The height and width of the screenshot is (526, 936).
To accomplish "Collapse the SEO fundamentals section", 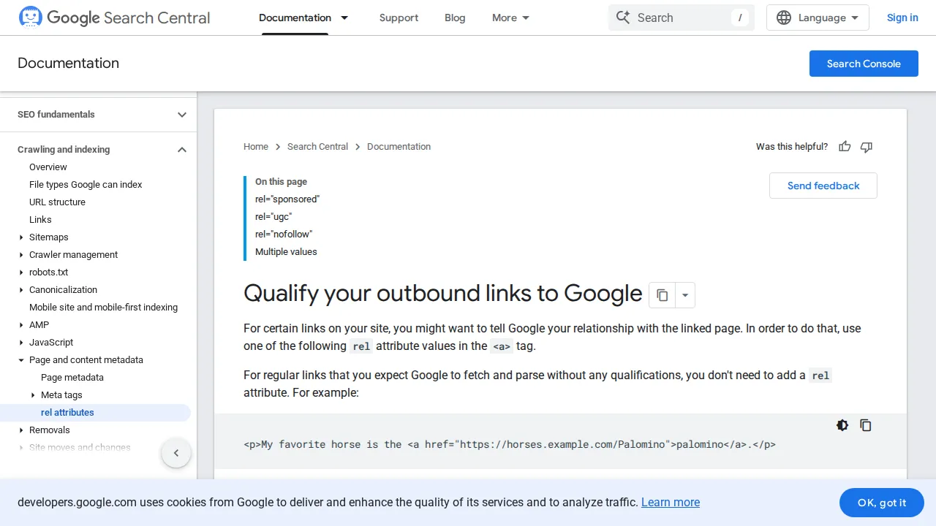I will pyautogui.click(x=181, y=115).
